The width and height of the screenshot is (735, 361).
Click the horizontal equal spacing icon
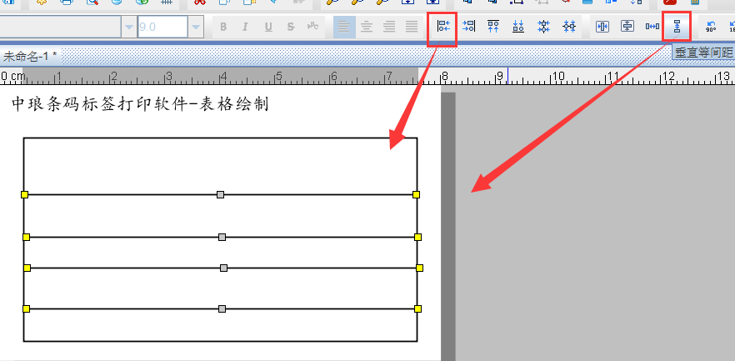click(x=652, y=27)
